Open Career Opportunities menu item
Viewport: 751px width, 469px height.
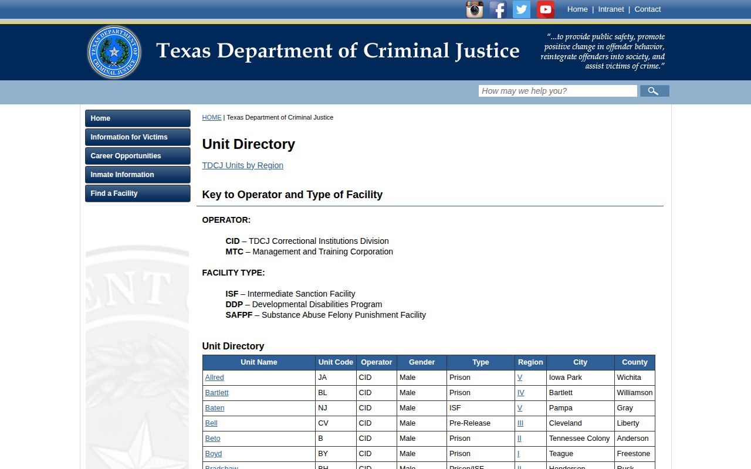click(138, 156)
